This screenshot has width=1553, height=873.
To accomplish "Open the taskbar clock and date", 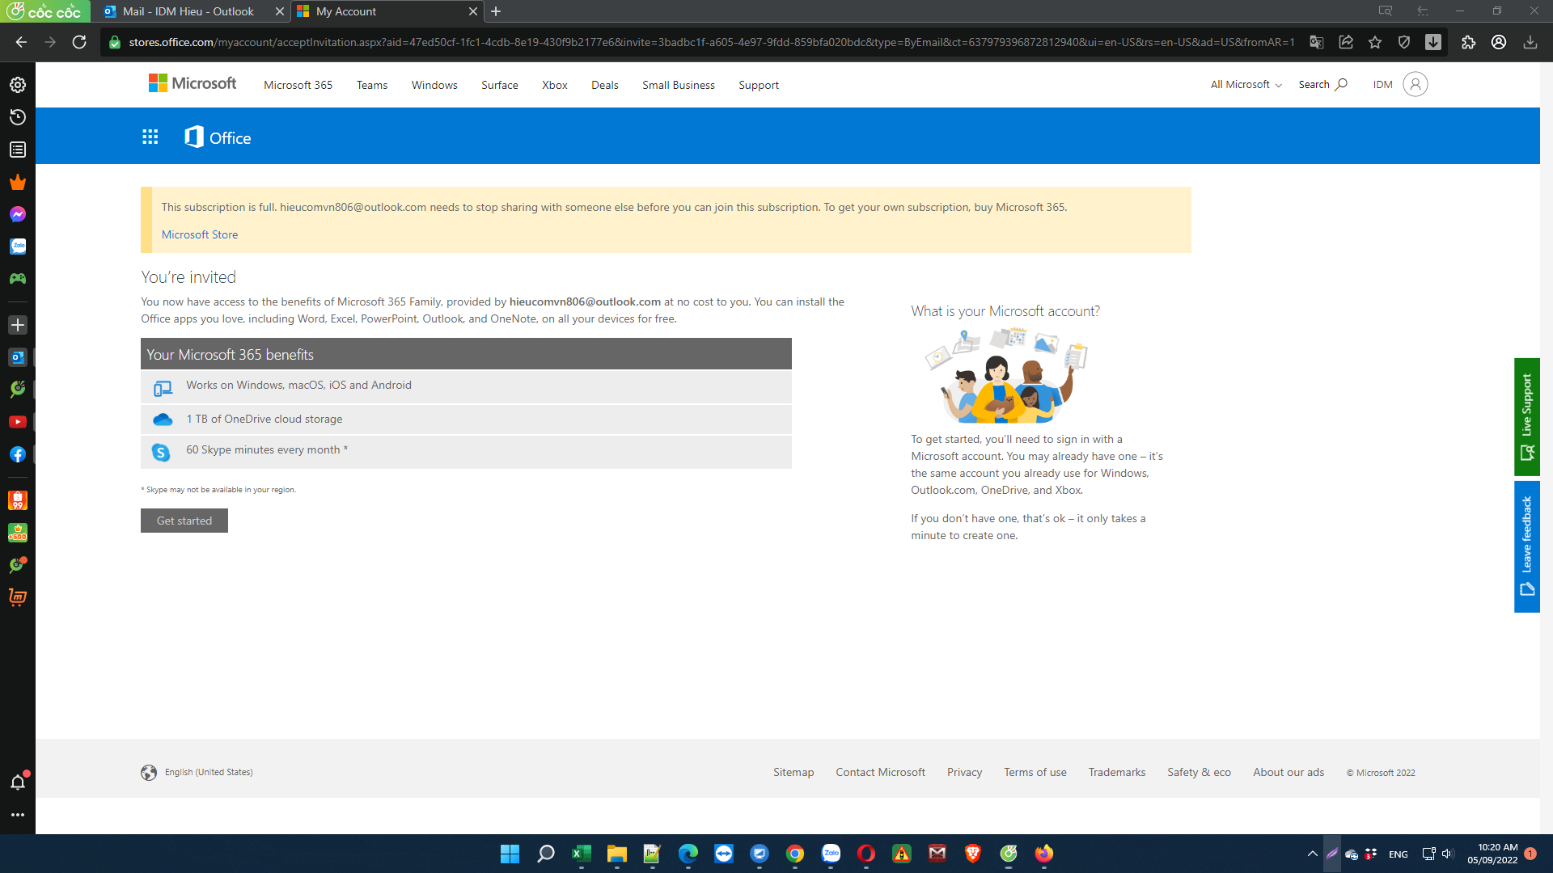I will click(1492, 854).
